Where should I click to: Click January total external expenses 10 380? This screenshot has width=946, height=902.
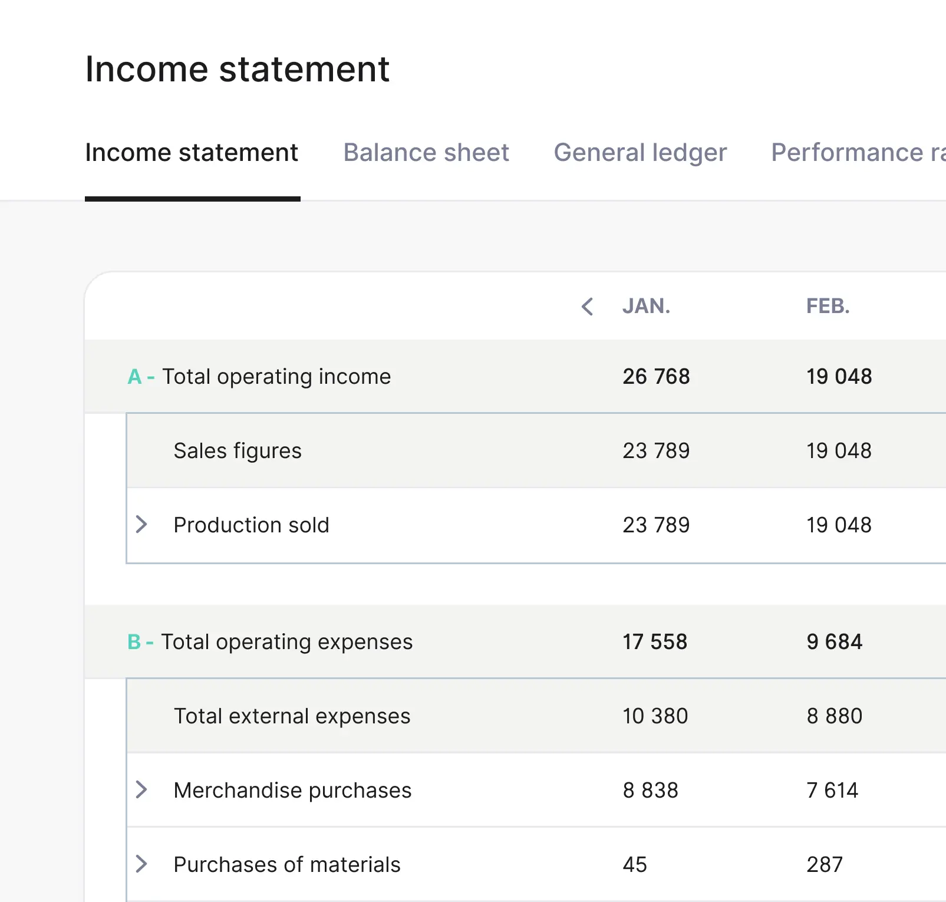(x=655, y=716)
